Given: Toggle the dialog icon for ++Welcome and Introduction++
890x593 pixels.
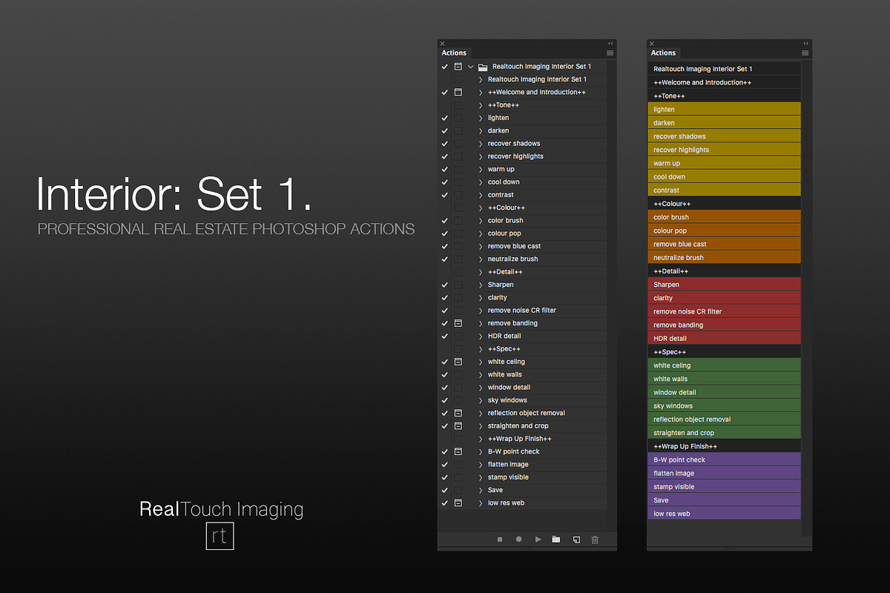Looking at the screenshot, I should point(458,93).
